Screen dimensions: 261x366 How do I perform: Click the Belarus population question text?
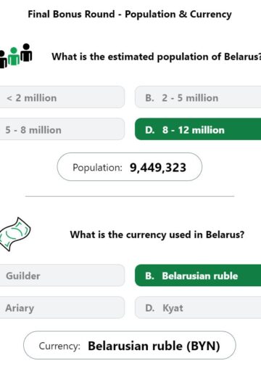tap(157, 57)
